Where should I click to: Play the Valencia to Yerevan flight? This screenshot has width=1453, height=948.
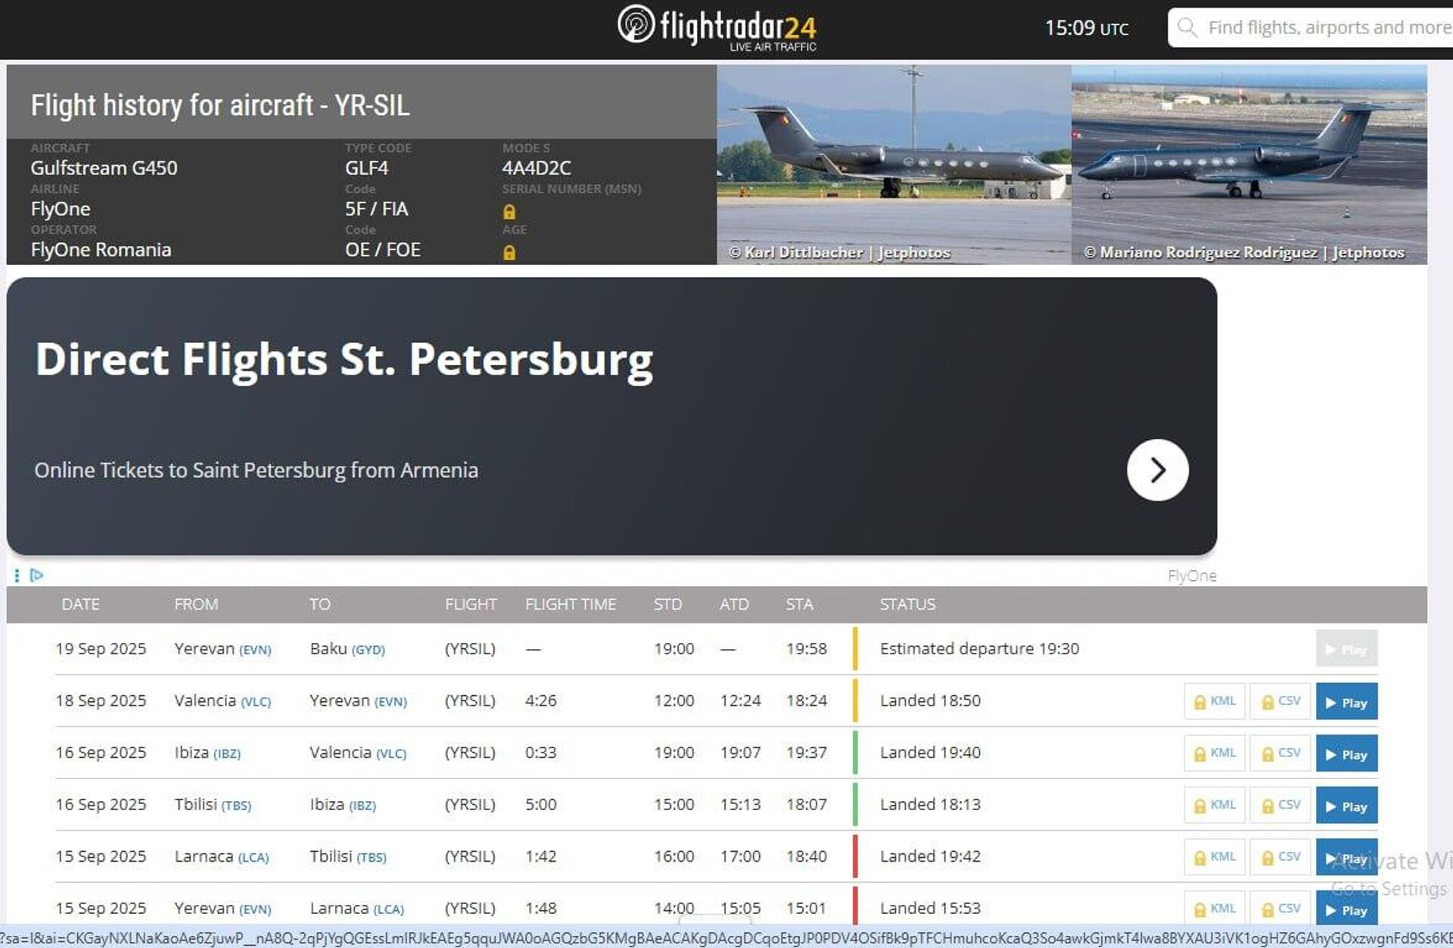[x=1346, y=702]
